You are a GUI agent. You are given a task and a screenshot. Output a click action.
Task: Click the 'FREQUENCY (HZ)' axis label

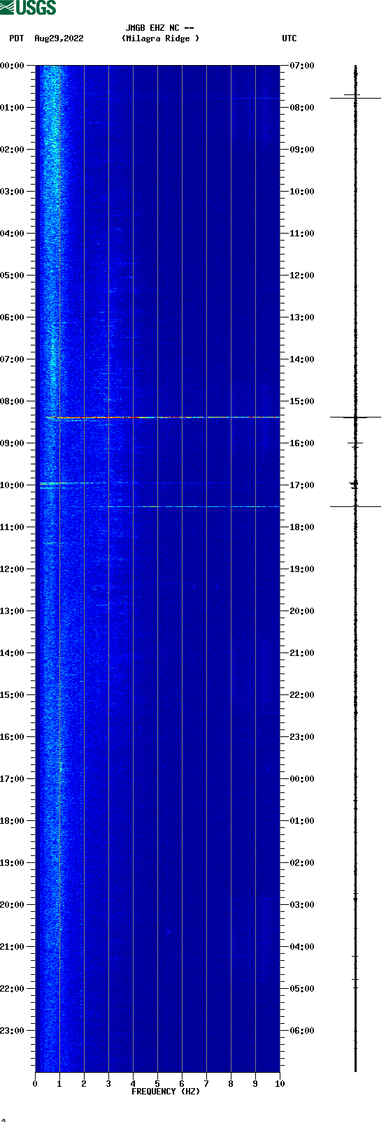(166, 1092)
